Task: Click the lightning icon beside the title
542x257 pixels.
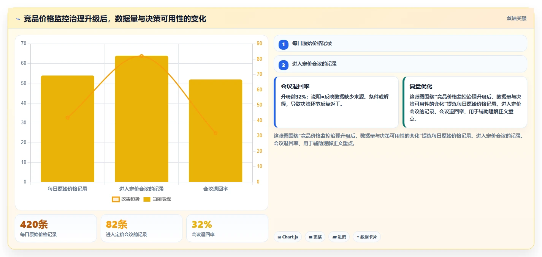Action: click(x=18, y=19)
